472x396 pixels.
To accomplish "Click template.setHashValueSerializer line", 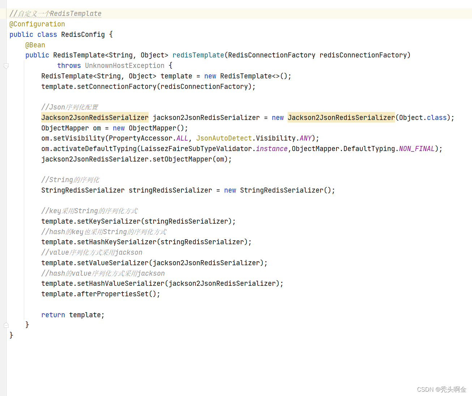I will coord(162,284).
